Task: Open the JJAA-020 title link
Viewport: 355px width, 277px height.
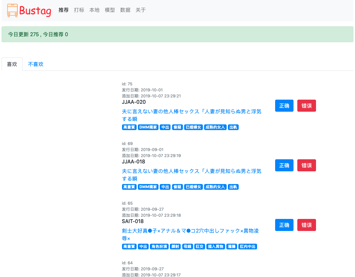Action: pos(191,115)
